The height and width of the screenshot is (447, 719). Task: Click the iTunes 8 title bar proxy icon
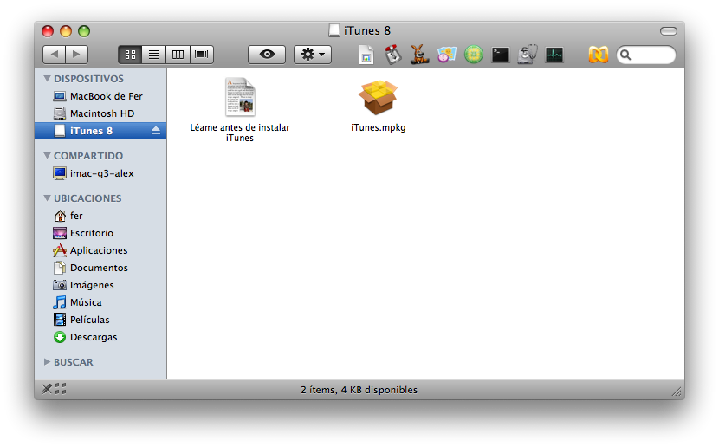[x=334, y=30]
